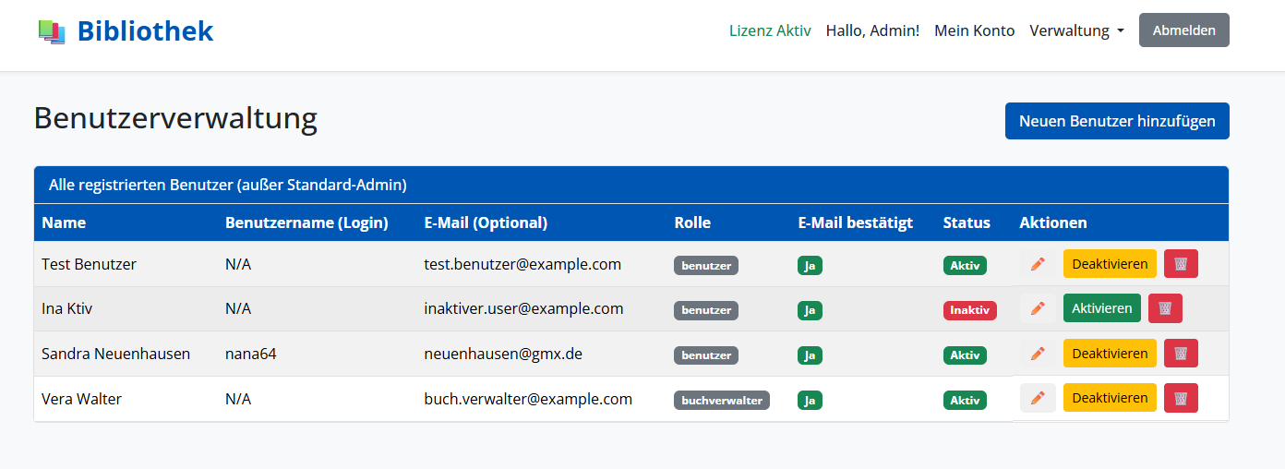Image resolution: width=1285 pixels, height=469 pixels.
Task: Click the Hallo, Admin! greeting
Action: (872, 30)
